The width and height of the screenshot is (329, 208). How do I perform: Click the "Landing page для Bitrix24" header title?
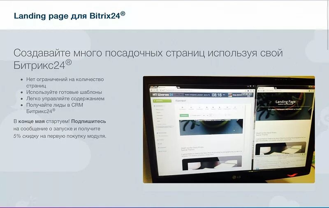(x=70, y=16)
